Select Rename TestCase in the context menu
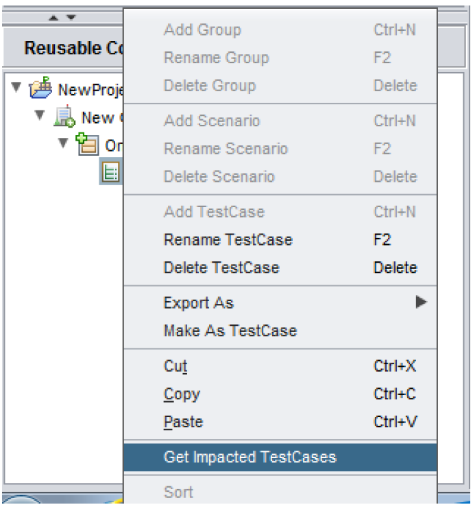This screenshot has width=473, height=511. [x=228, y=240]
